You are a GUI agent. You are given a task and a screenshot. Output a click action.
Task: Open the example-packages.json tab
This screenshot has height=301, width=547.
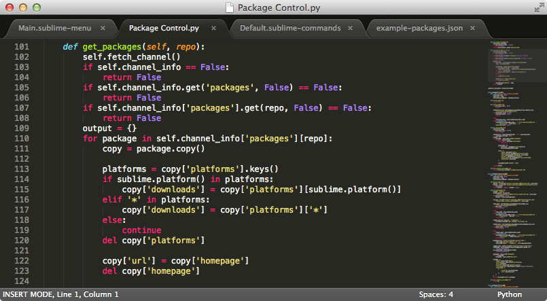click(x=419, y=29)
